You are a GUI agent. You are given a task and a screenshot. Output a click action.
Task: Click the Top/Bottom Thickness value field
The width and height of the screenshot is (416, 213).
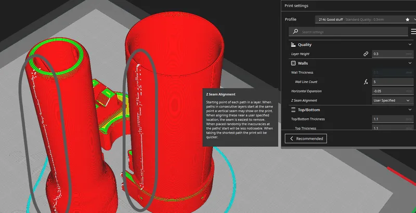[393, 119]
